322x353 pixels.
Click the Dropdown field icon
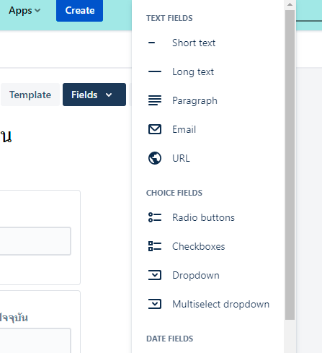(155, 275)
